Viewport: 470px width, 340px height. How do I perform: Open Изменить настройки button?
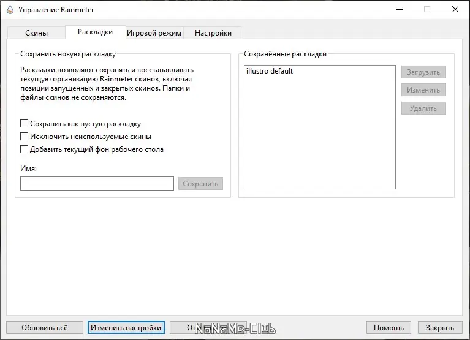(x=126, y=328)
